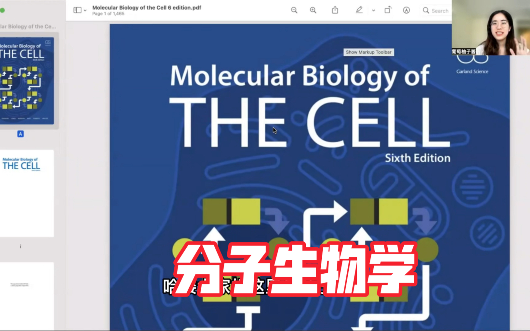530x331 pixels.
Task: Click the Rotate page icon
Action: pyautogui.click(x=388, y=10)
